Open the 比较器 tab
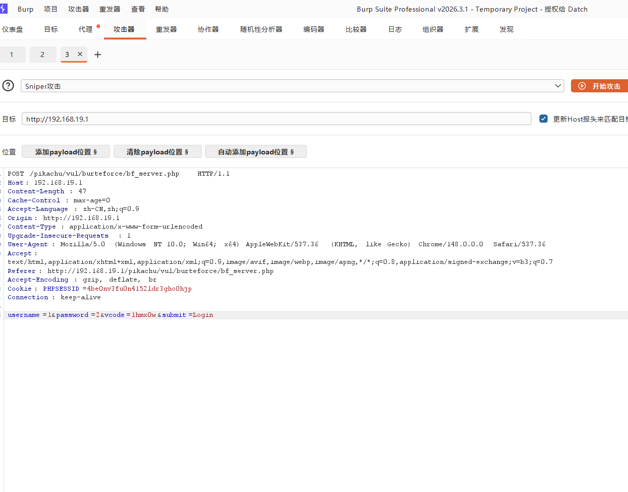 356,29
